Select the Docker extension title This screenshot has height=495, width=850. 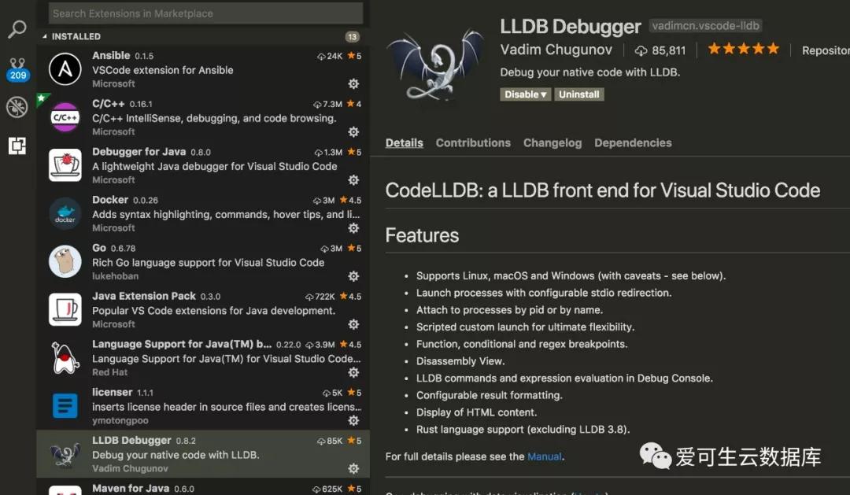(110, 200)
